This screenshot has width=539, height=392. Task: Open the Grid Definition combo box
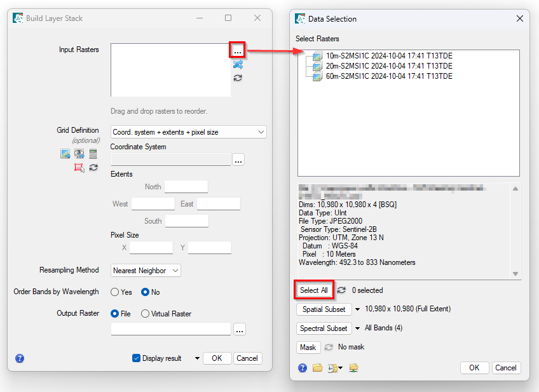click(188, 132)
